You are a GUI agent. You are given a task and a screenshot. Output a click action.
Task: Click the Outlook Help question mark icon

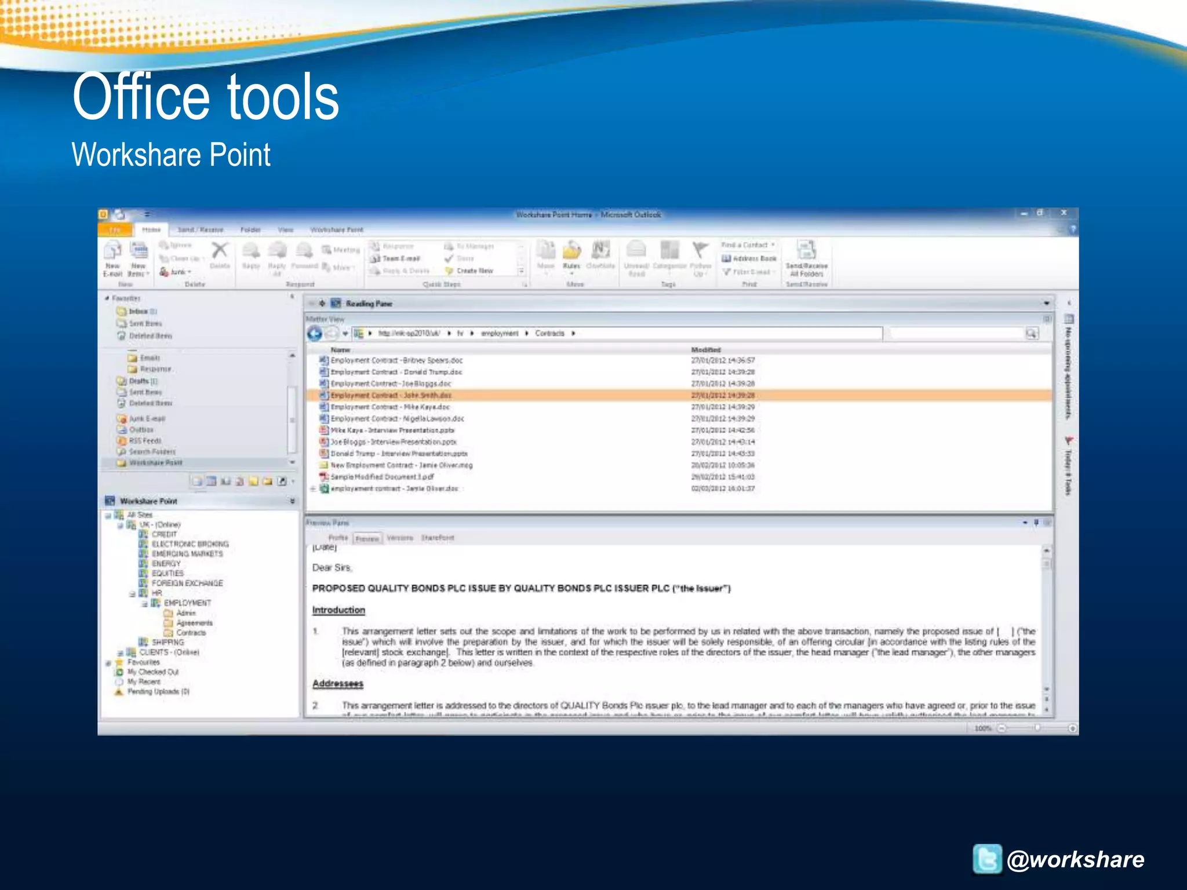tap(1073, 229)
